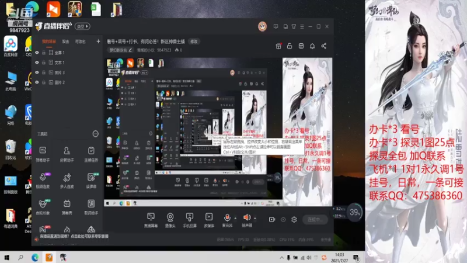467x263 pixels.
Task: Lock the 全屏 1 layer
Action: [43, 53]
